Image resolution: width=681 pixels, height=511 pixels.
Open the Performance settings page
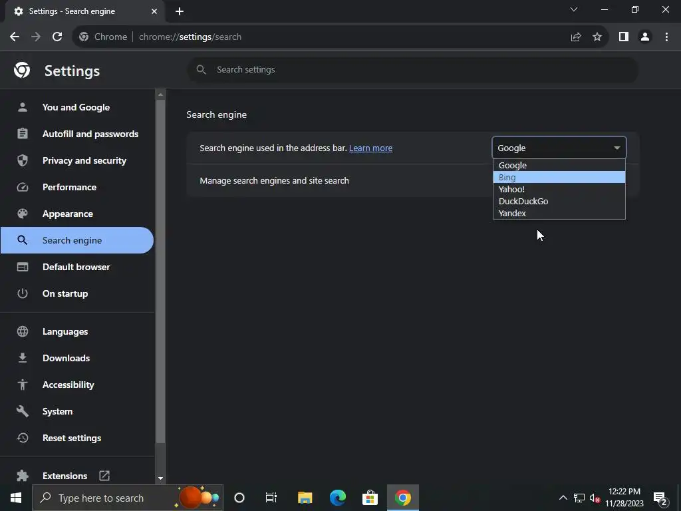pos(77,187)
